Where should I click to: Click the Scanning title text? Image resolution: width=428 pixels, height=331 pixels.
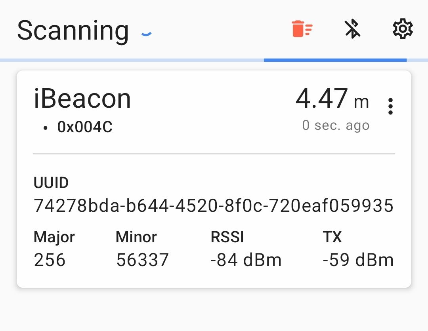coord(73,30)
